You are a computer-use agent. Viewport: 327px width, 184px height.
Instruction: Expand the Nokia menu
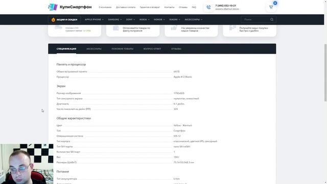[144, 19]
